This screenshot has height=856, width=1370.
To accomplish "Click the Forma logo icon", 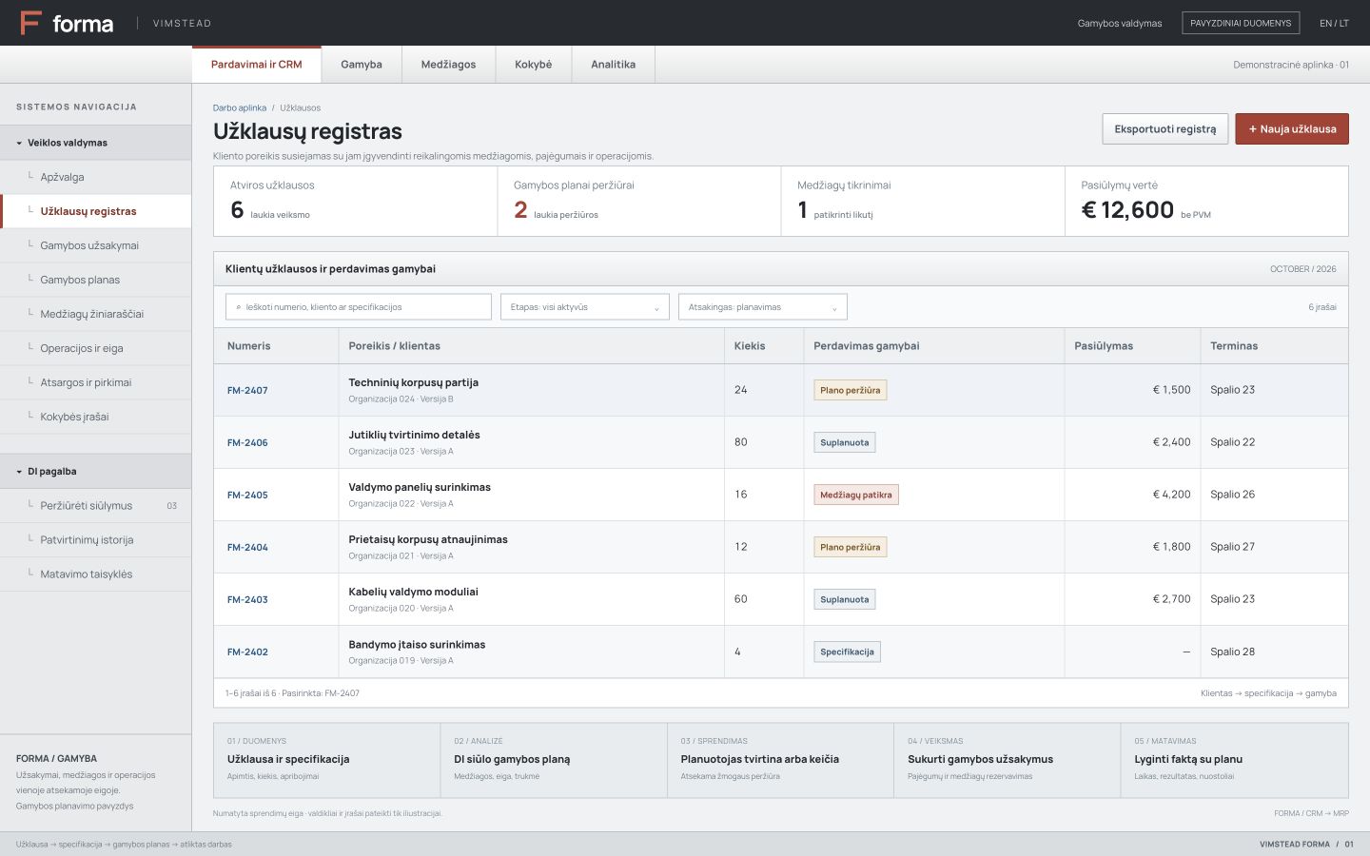I will [30, 23].
